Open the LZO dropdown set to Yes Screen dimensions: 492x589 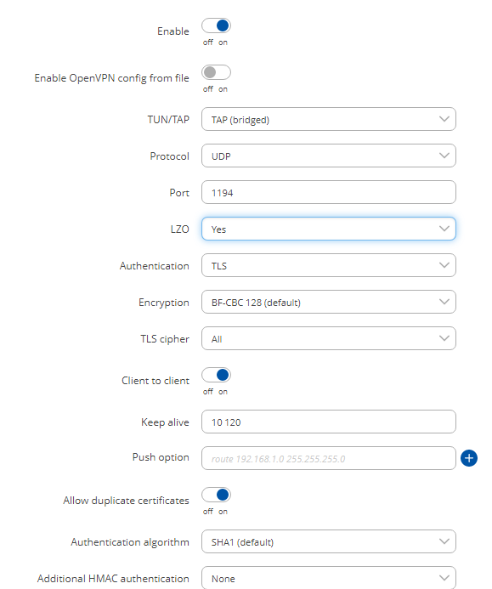(x=329, y=229)
